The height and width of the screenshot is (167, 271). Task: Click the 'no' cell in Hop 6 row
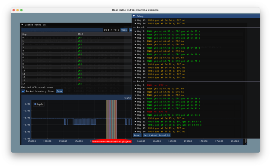pos(79,57)
